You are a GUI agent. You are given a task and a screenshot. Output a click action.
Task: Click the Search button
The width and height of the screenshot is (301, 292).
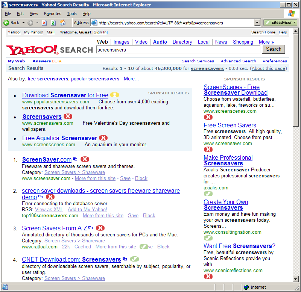tap(274, 49)
